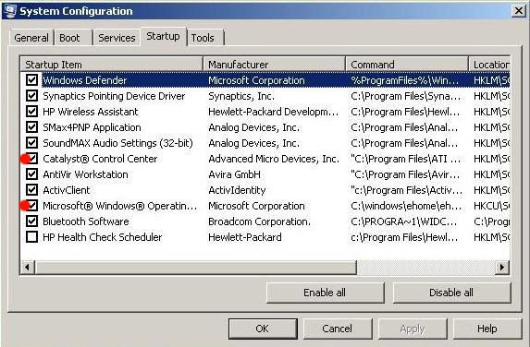Click the Disable all button
This screenshot has height=347, width=530.
coord(451,293)
